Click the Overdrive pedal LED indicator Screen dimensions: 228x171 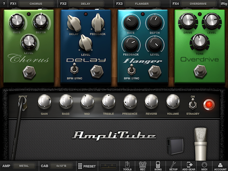200,14
